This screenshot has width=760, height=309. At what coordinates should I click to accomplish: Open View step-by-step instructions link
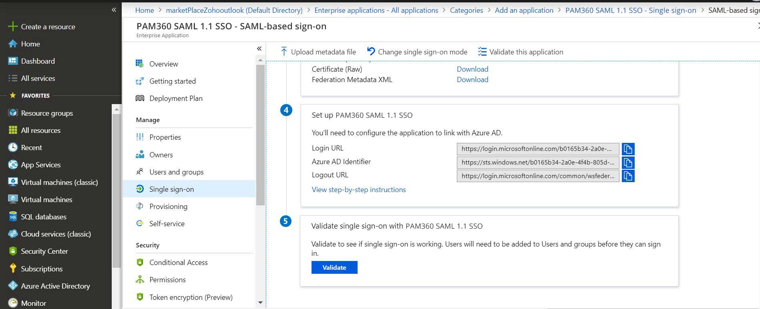click(x=358, y=189)
